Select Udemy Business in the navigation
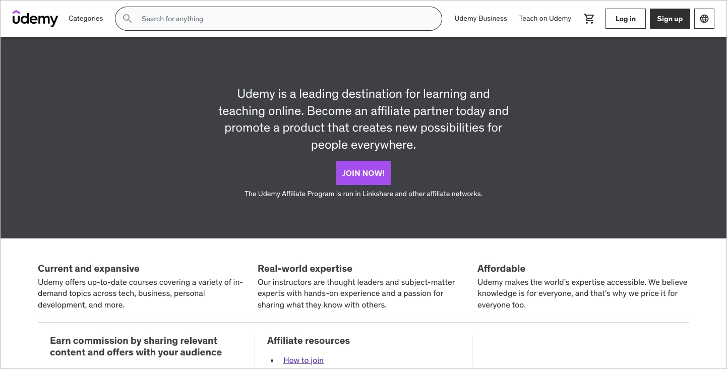The width and height of the screenshot is (727, 369). point(480,18)
